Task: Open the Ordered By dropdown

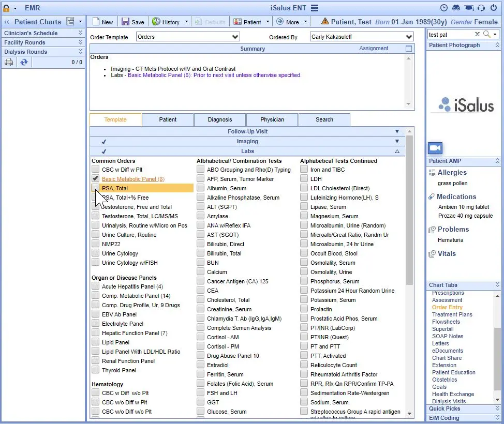Action: tap(410, 37)
